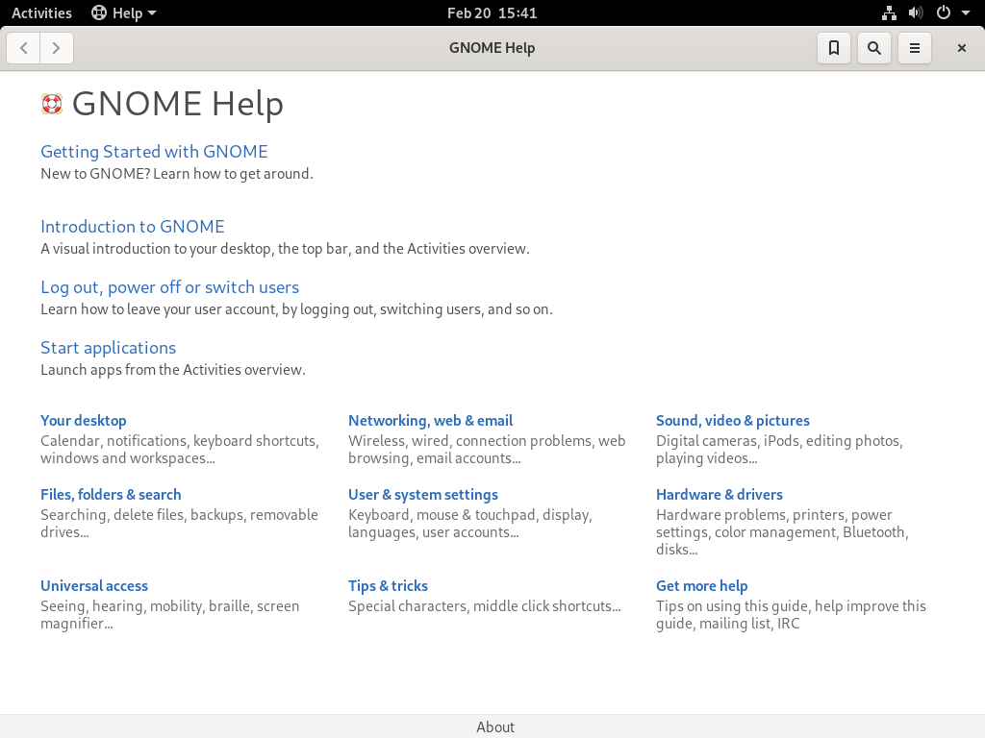The image size is (985, 738).
Task: Click the About link at page bottom
Action: [495, 726]
